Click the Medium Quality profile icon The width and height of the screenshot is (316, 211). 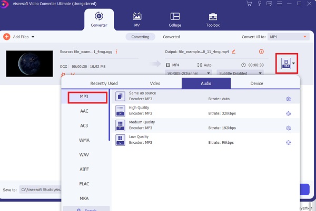tap(120, 125)
